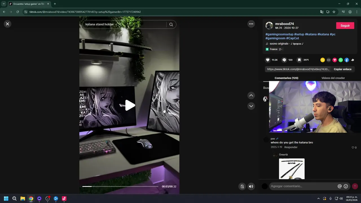Screen dimensions: 361x203
Task: Open emoji picker in comment box
Action: [346, 186]
